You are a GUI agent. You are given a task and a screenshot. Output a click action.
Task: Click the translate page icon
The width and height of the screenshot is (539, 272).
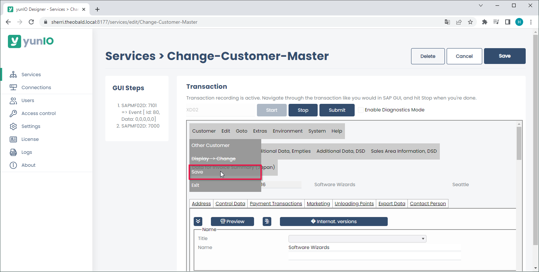point(447,22)
